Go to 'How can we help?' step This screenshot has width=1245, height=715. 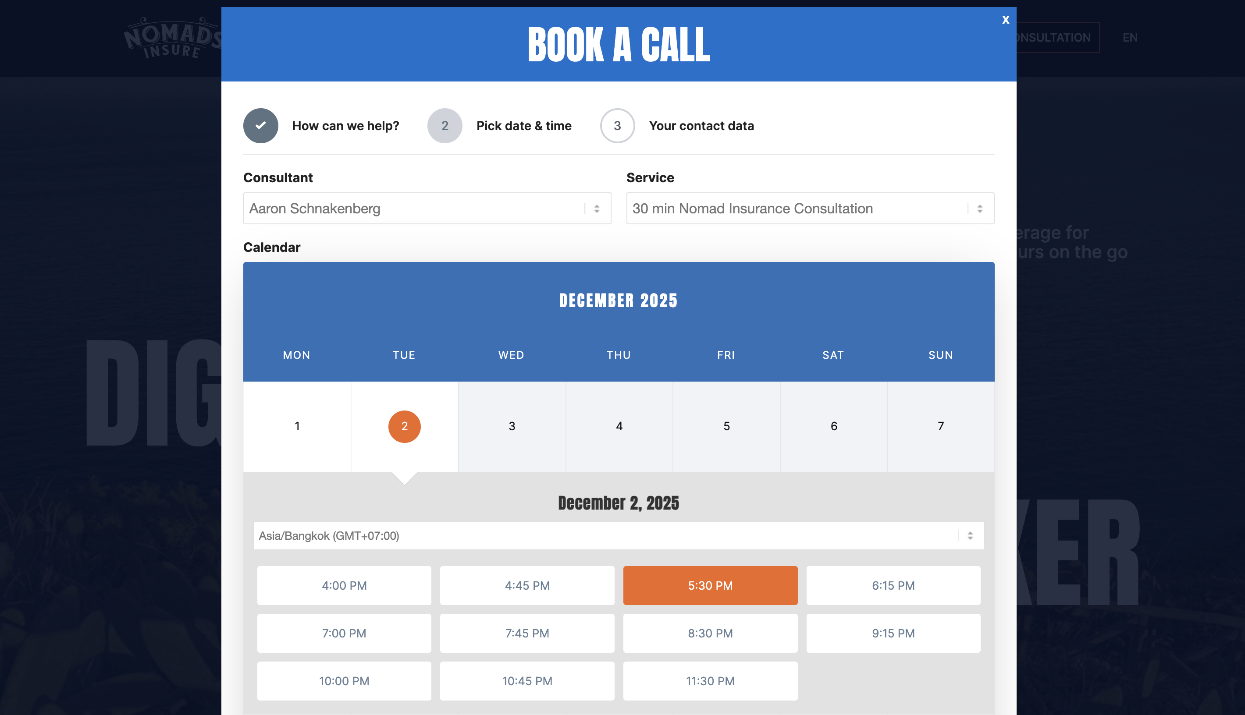tap(345, 126)
